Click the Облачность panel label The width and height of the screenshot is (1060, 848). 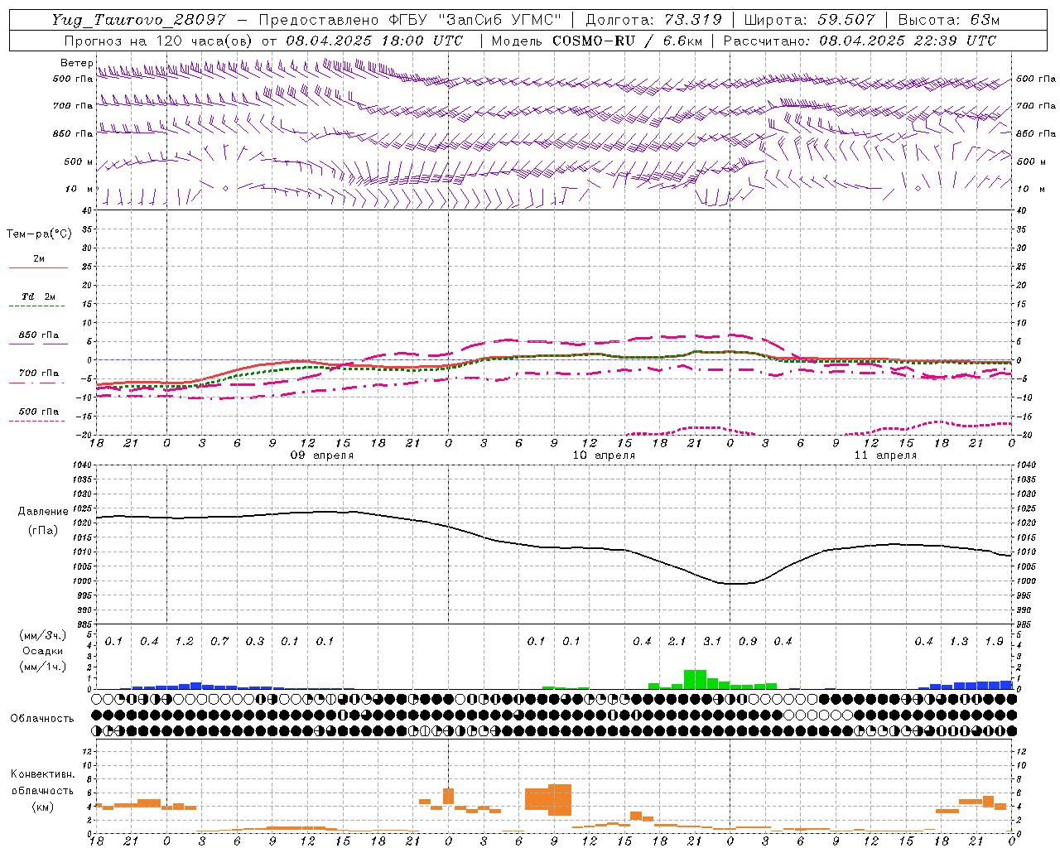tap(42, 719)
